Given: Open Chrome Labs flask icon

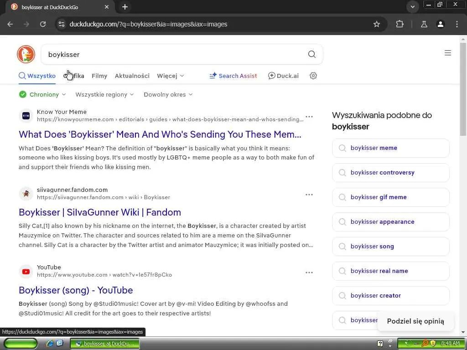Looking at the screenshot, I should (424, 24).
